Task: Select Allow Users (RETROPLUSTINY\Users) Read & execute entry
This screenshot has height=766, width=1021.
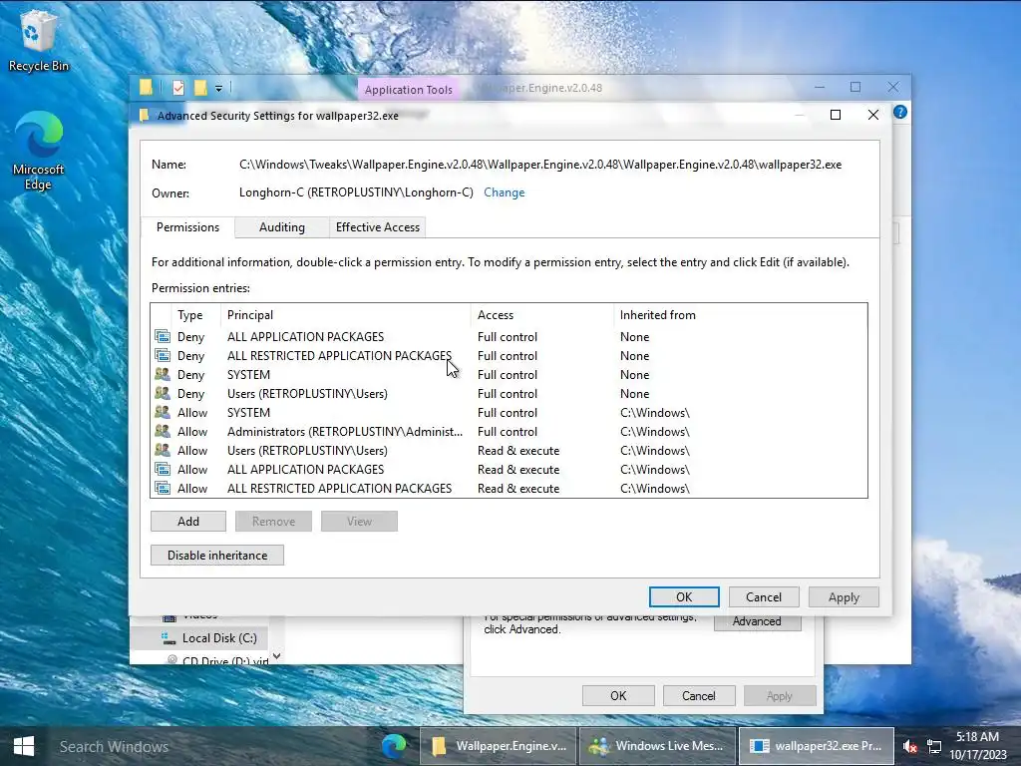Action: 509,450
